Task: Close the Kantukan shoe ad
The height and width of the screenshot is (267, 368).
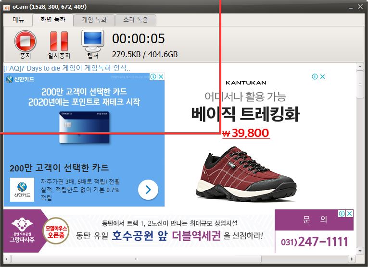Action: point(322,76)
